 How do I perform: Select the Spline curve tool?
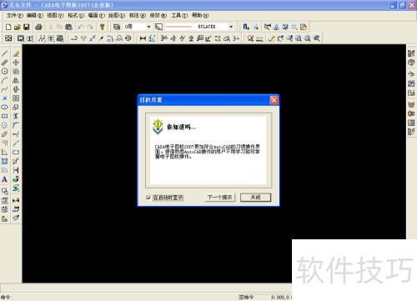tap(4, 89)
